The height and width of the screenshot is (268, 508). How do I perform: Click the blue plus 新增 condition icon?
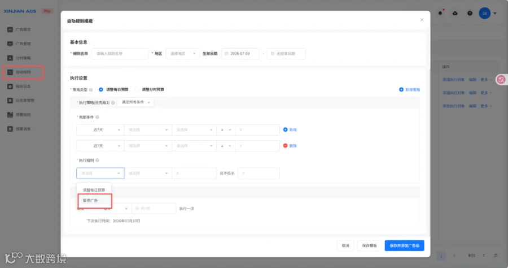[x=286, y=129]
